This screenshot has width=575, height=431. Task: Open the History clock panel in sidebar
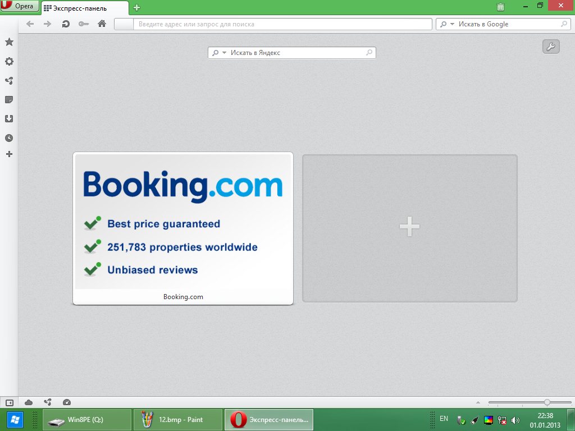[x=9, y=138]
